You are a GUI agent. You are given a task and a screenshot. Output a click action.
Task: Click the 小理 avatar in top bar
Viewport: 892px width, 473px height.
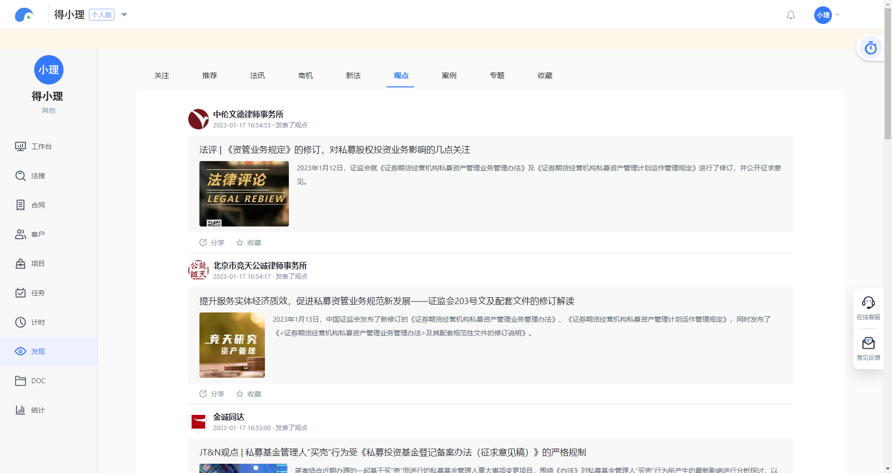click(x=823, y=15)
